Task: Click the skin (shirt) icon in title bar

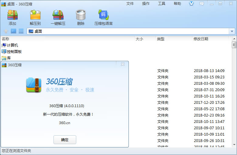Action: (191, 4)
